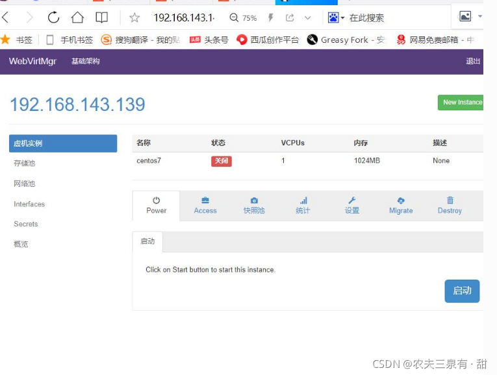
Task: Click the 内存 column header
Action: (x=361, y=143)
